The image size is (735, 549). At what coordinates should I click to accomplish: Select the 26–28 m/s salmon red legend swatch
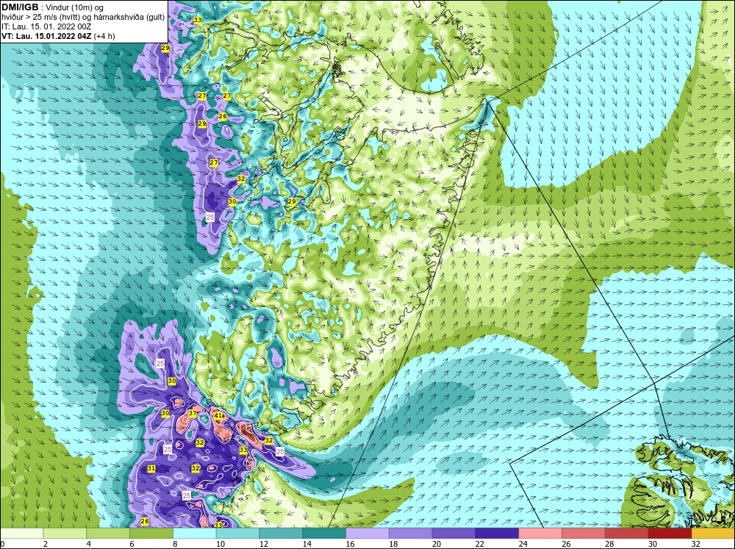[x=584, y=534]
